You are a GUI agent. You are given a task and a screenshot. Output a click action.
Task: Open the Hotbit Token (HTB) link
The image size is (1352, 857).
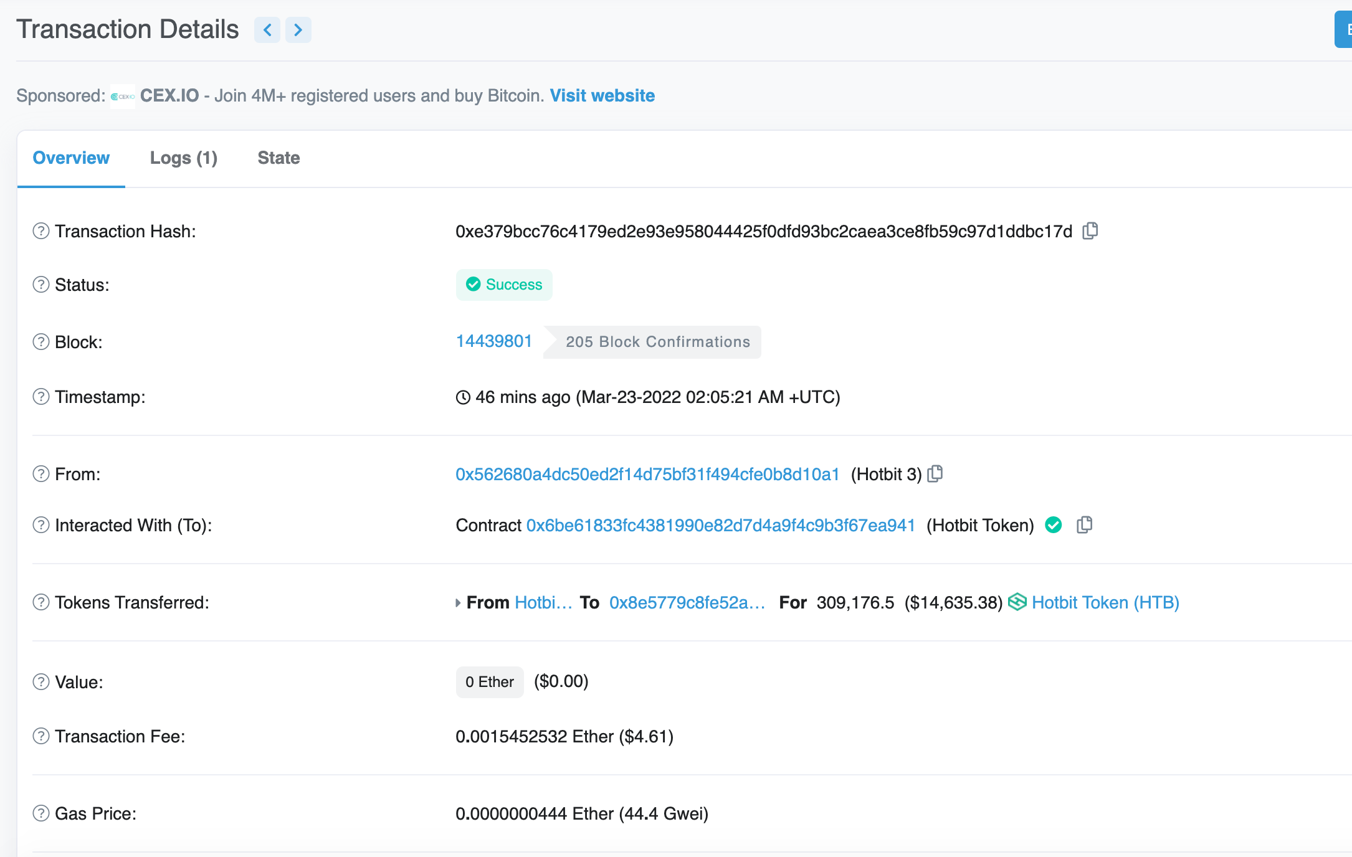(x=1105, y=602)
